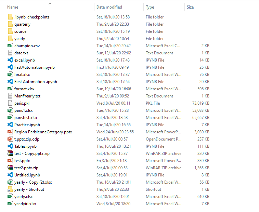The height and width of the screenshot is (212, 259).
Task: Click the sort direction arrow above Name
Action: pos(50,3)
